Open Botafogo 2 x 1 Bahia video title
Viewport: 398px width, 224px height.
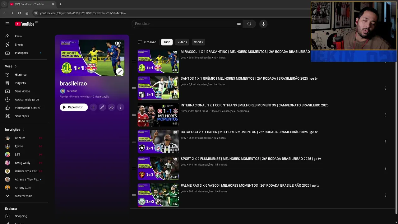[x=249, y=132]
